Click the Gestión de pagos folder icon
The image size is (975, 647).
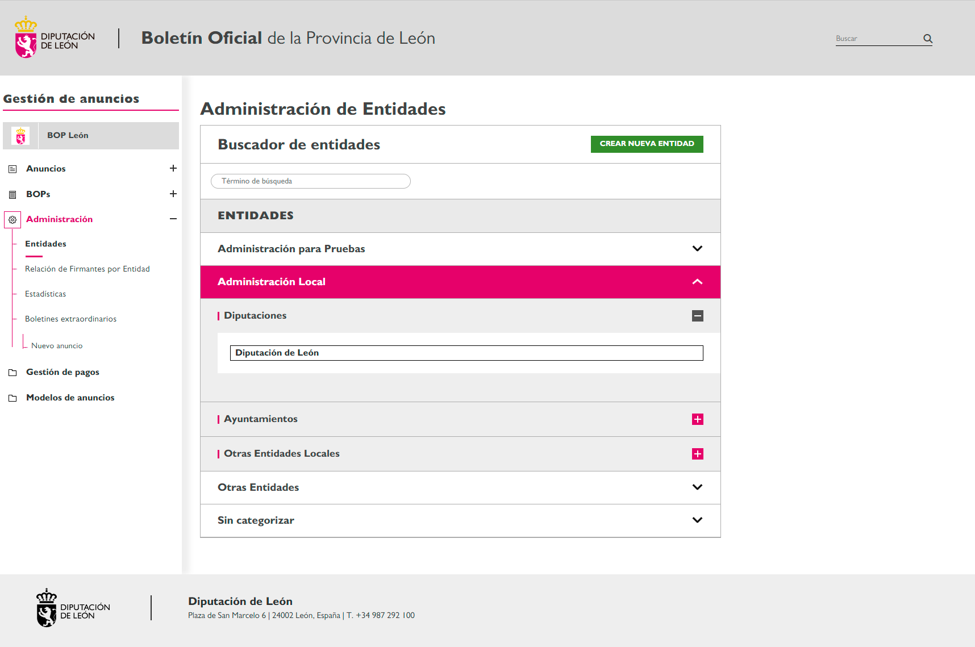pyautogui.click(x=13, y=371)
